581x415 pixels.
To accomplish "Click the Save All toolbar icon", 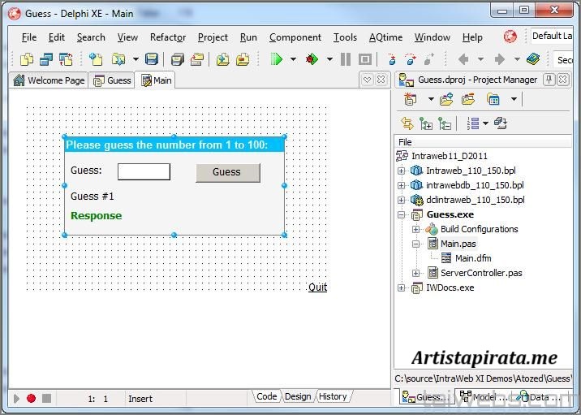I will [178, 59].
